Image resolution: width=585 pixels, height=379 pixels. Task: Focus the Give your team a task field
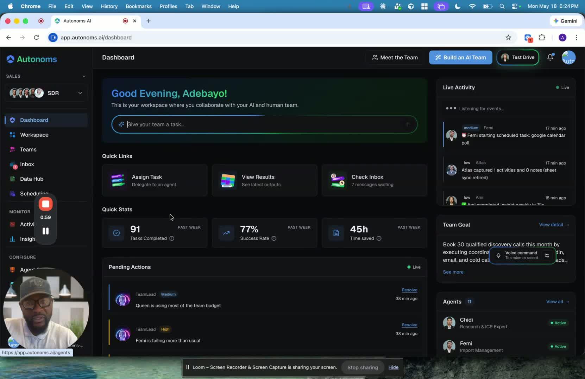tap(264, 124)
